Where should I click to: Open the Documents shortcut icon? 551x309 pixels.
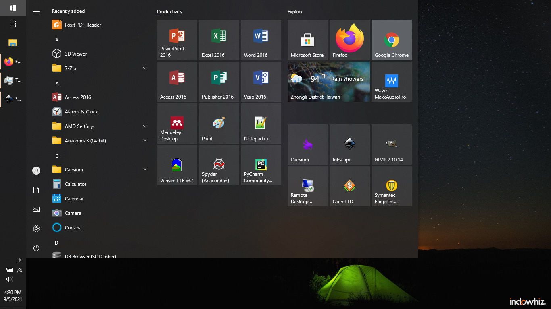coord(36,190)
